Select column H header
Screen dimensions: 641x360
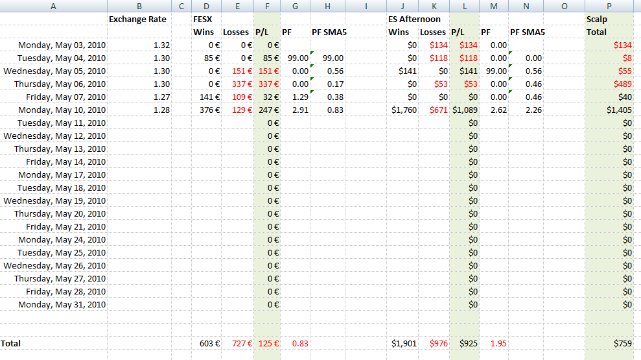327,6
